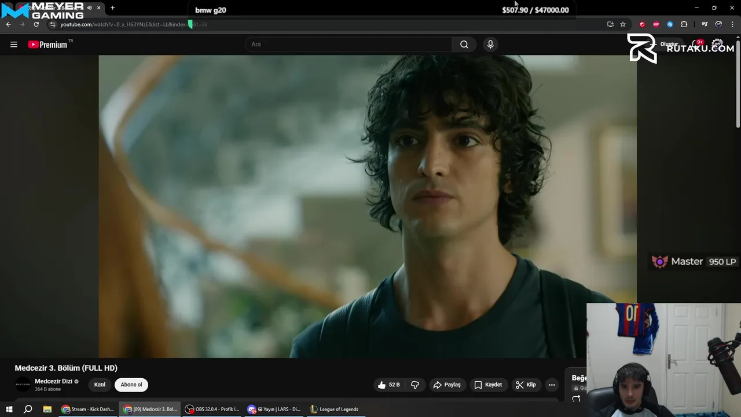Image resolution: width=741 pixels, height=417 pixels.
Task: Save the video via 'Kaydet'
Action: [488, 385]
